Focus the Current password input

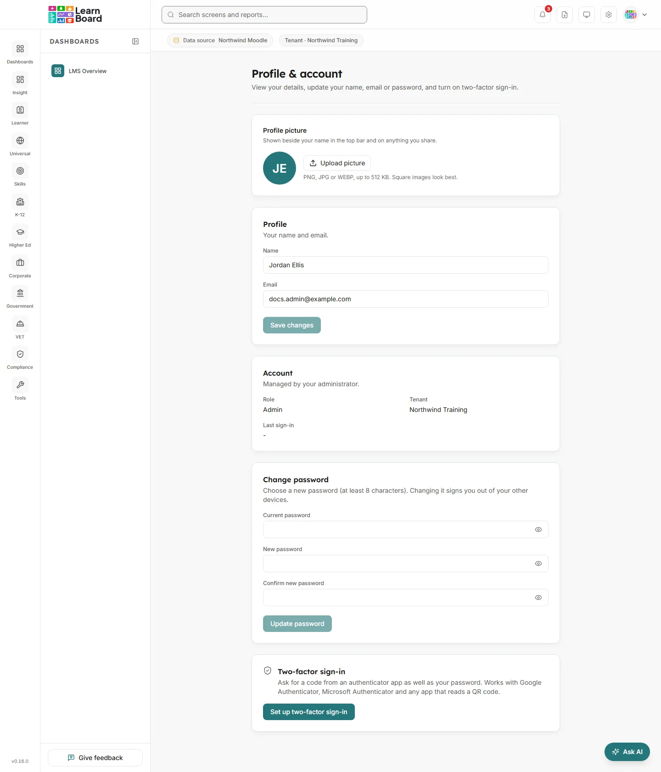click(x=406, y=530)
